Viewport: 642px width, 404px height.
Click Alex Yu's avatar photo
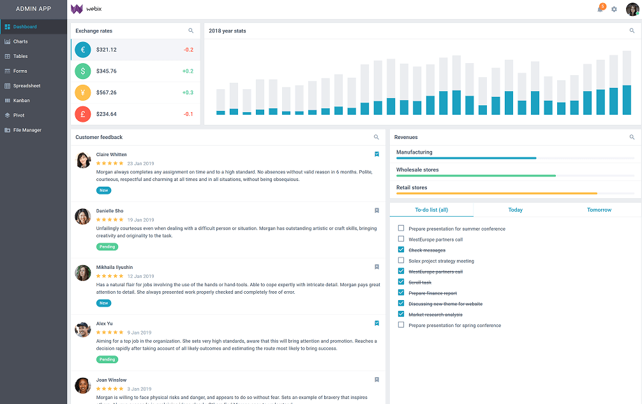coord(83,329)
